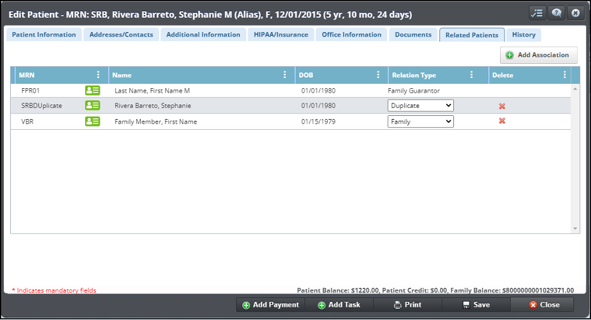Click the Add Association button
The height and width of the screenshot is (320, 591).
[x=539, y=55]
